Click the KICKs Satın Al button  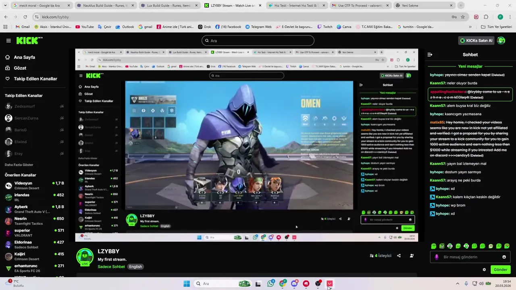pyautogui.click(x=476, y=41)
